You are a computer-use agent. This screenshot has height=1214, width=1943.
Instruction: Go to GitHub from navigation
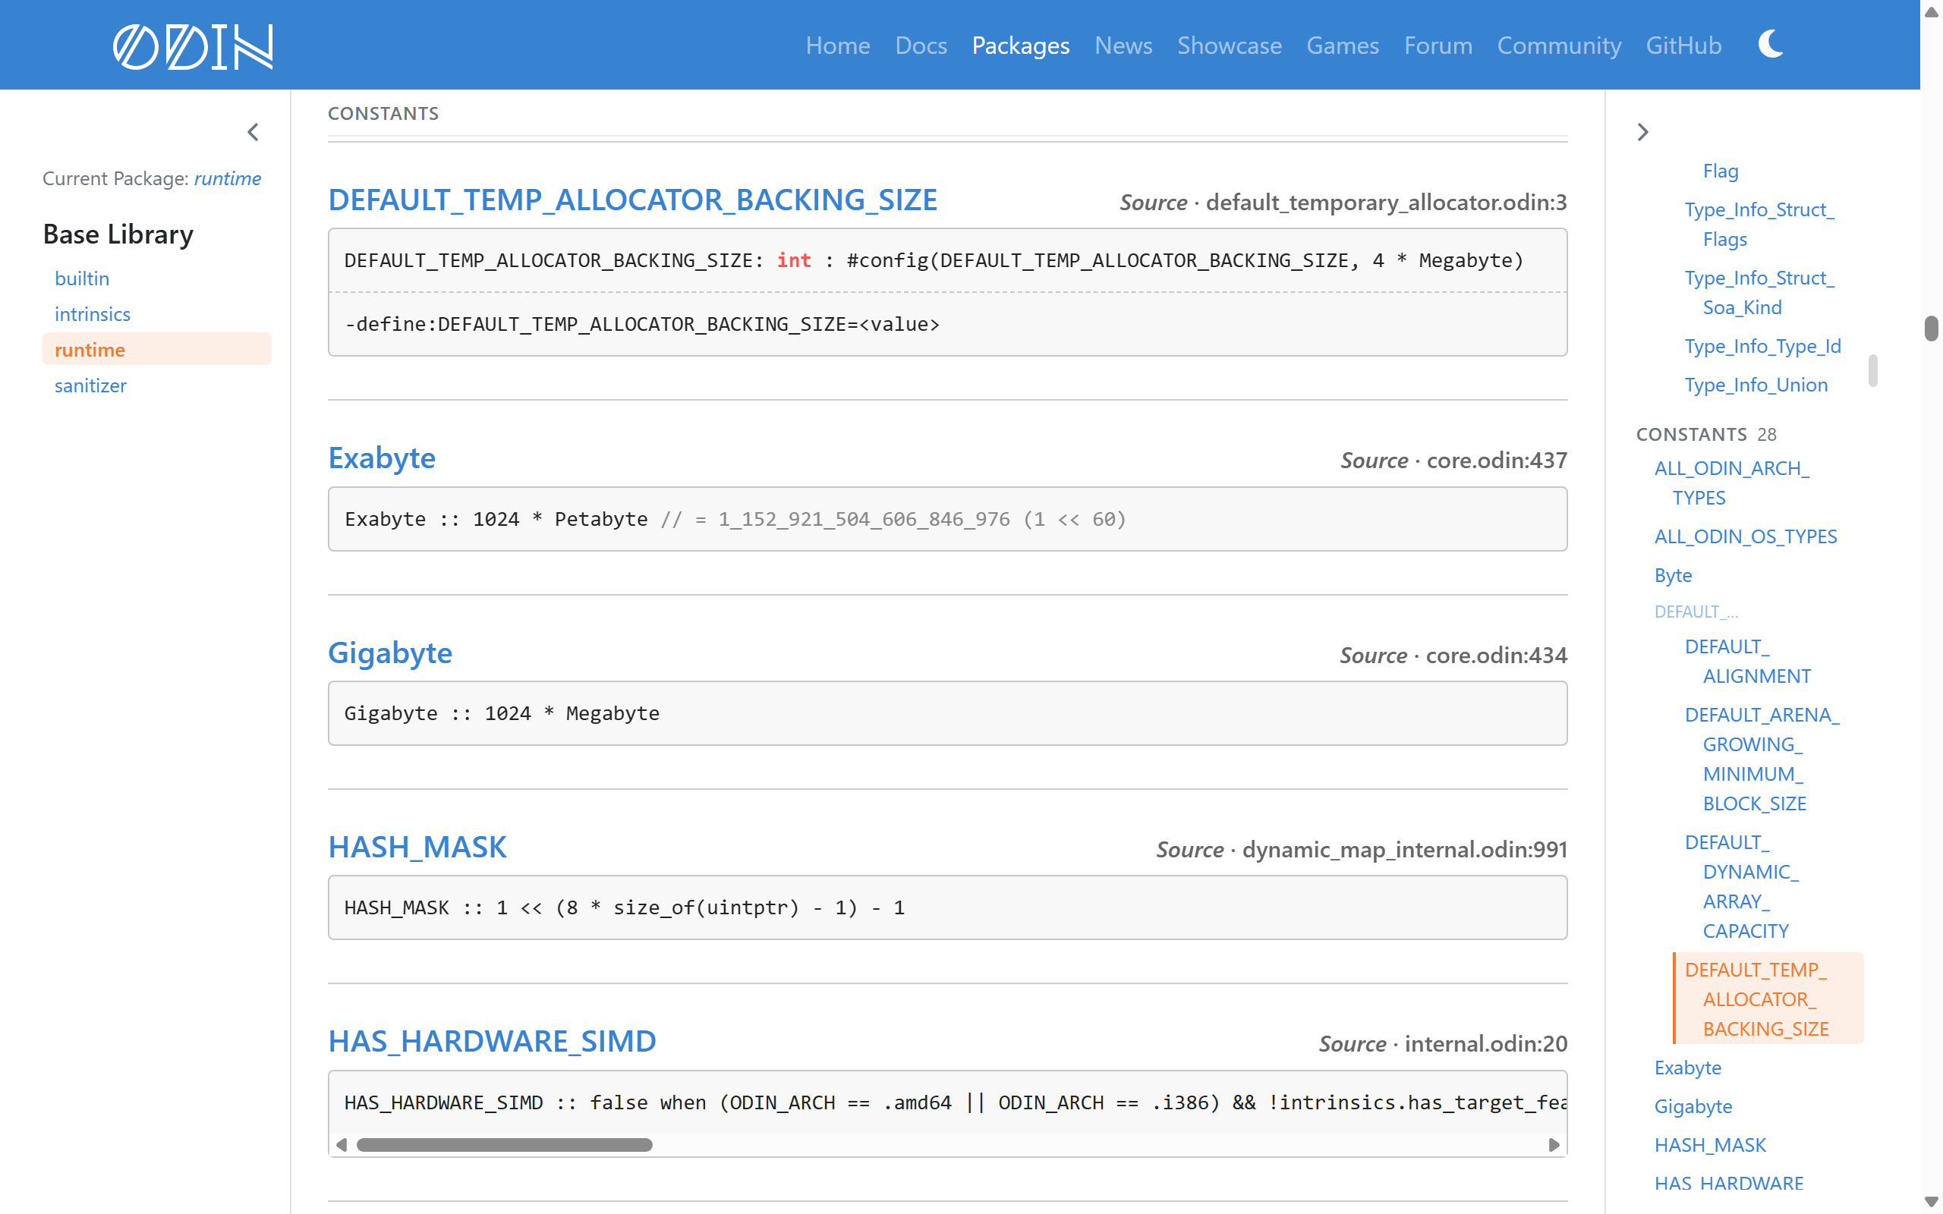click(1683, 46)
